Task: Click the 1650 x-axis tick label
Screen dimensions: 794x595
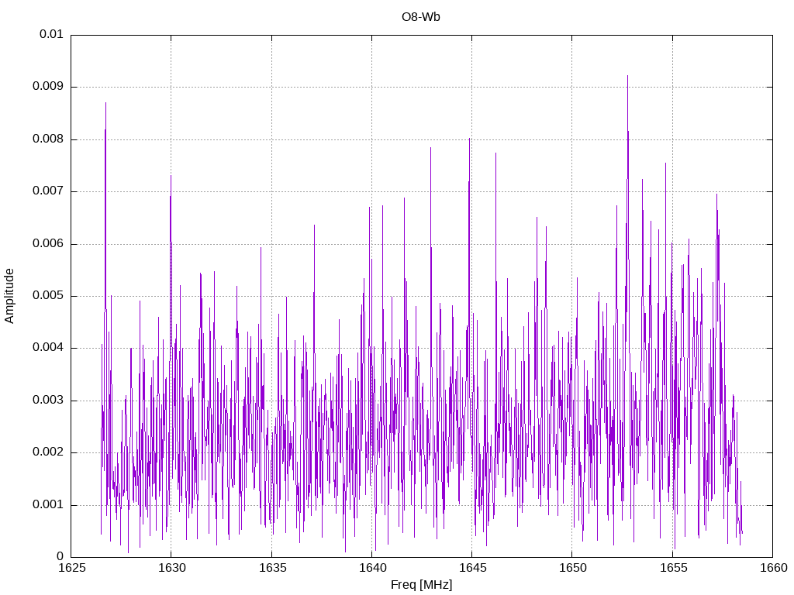Action: (x=573, y=568)
